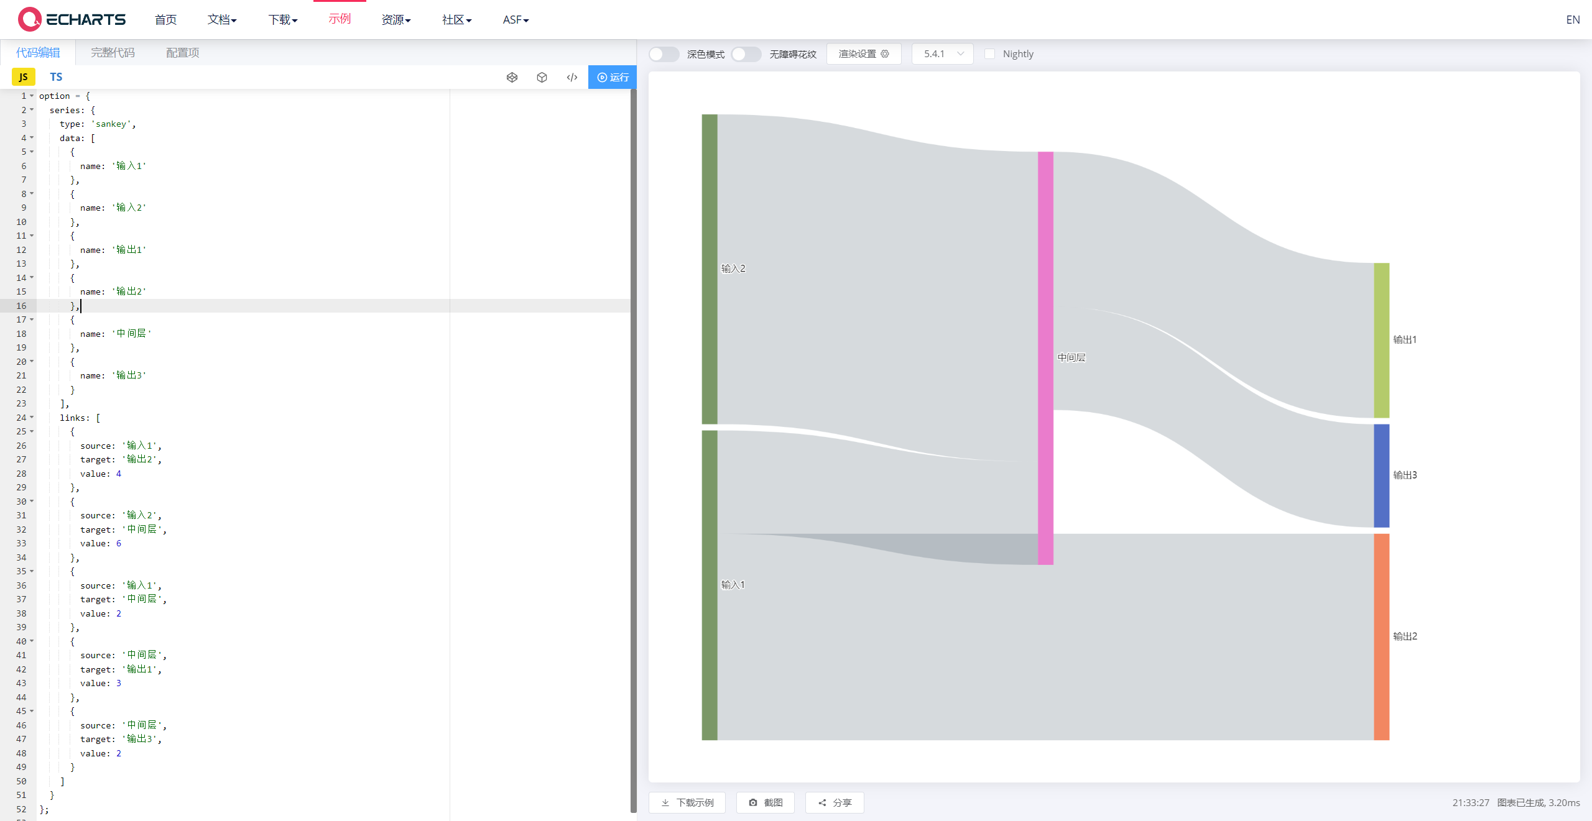Viewport: 1592px width, 821px height.
Task: Switch to the 完整代码 tab
Action: (x=113, y=53)
